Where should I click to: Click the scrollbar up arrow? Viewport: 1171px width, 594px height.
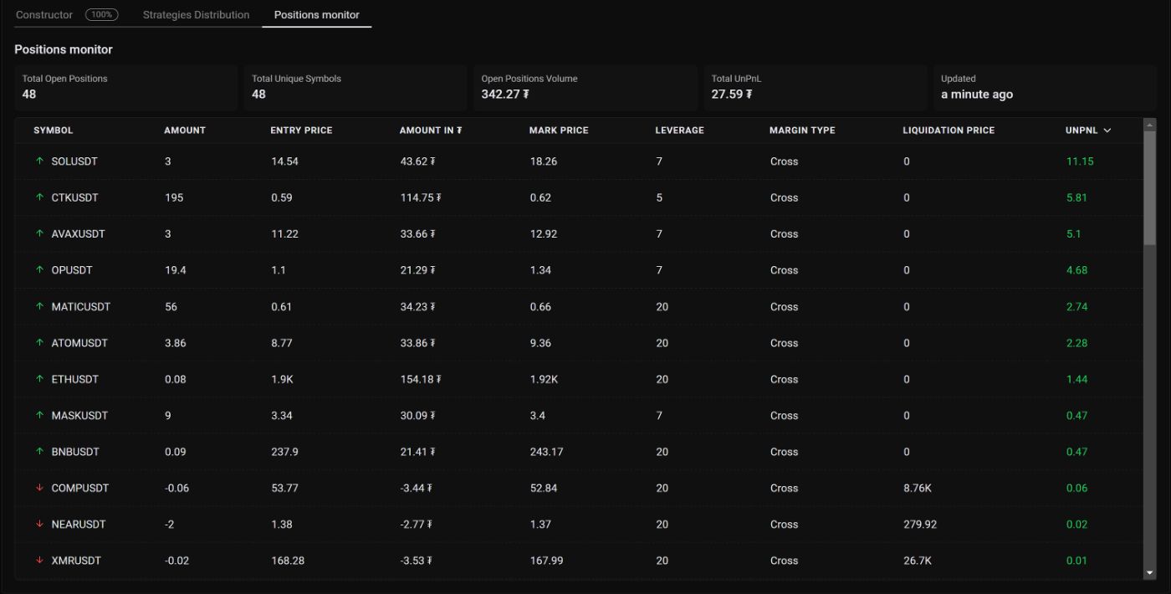click(x=1149, y=125)
